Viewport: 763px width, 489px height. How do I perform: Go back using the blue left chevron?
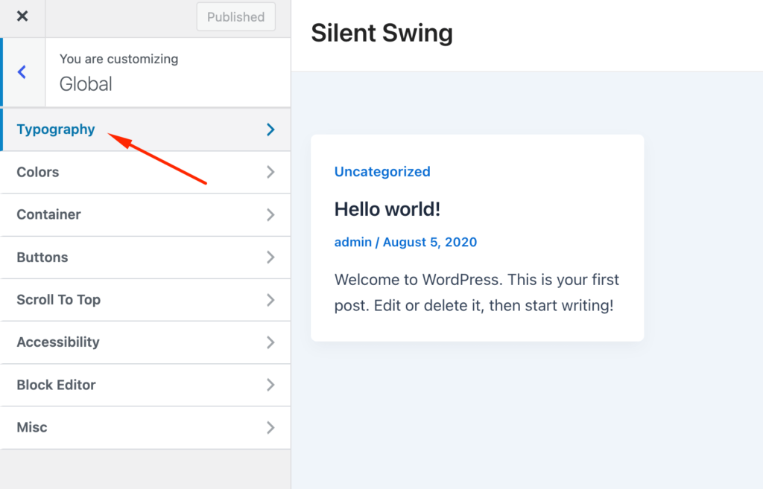(x=22, y=72)
